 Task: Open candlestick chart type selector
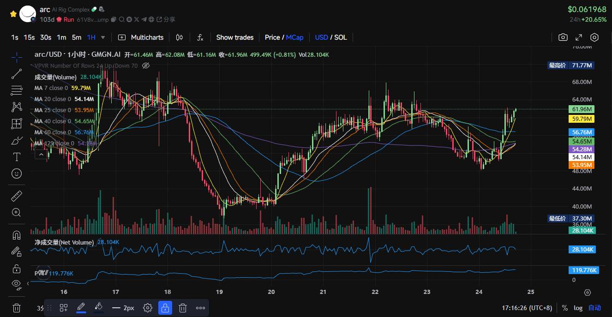pyautogui.click(x=180, y=37)
